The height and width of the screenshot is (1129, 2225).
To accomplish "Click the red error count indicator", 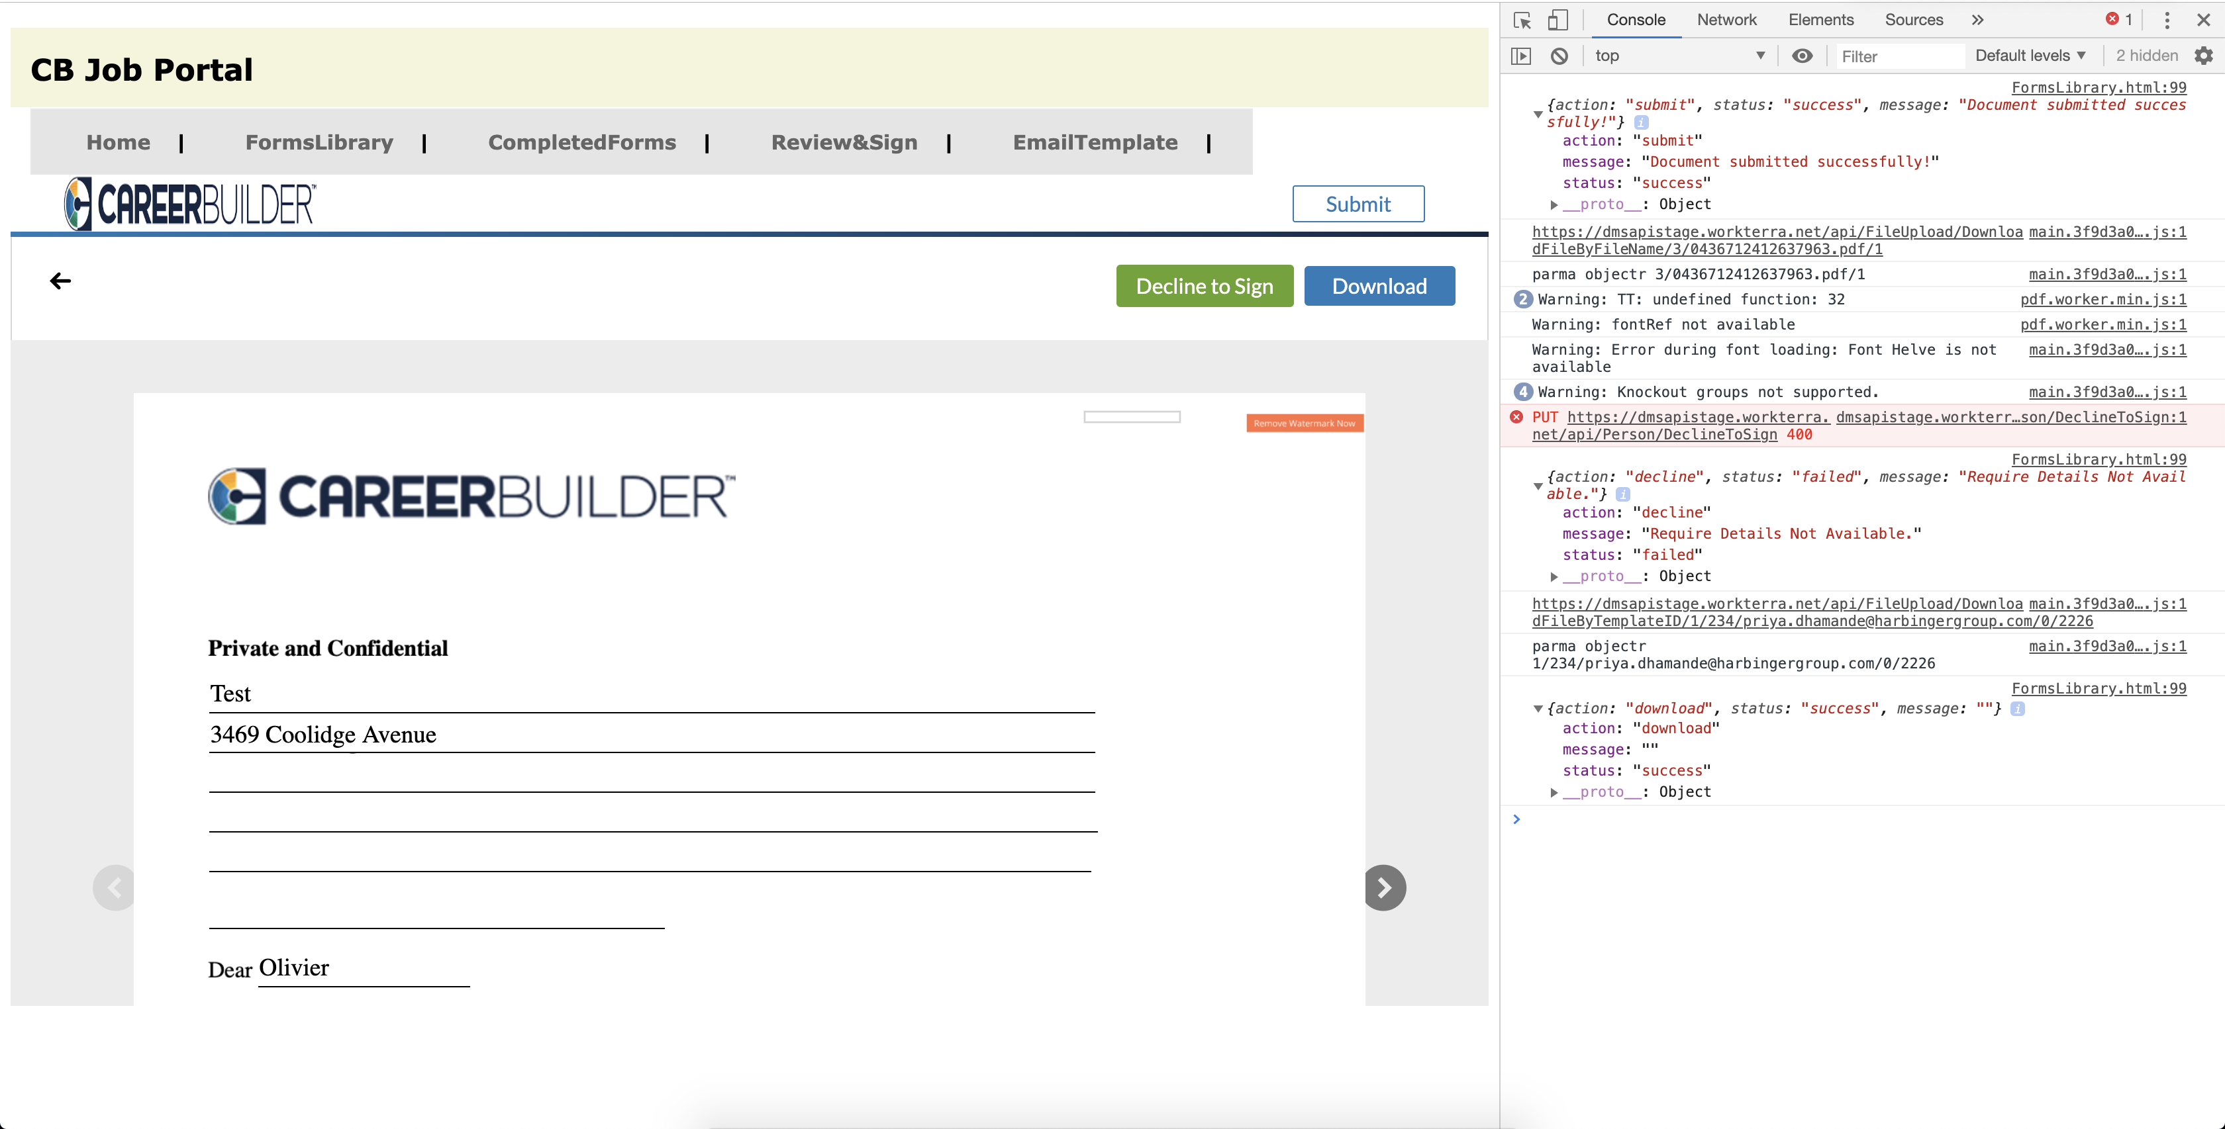I will click(2119, 19).
